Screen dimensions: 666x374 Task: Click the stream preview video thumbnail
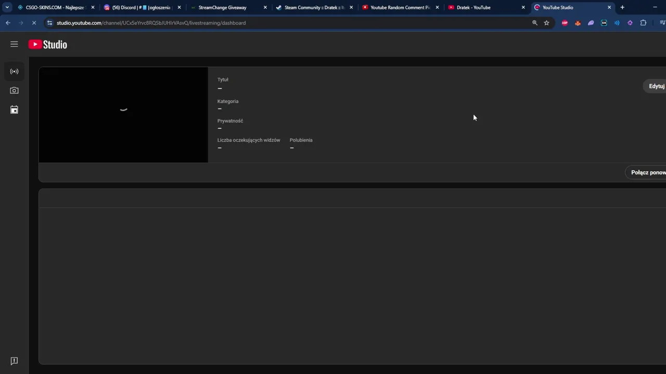pos(123,115)
